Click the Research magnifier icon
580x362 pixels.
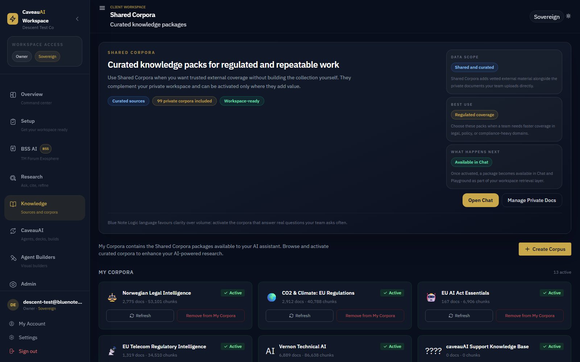point(13,178)
